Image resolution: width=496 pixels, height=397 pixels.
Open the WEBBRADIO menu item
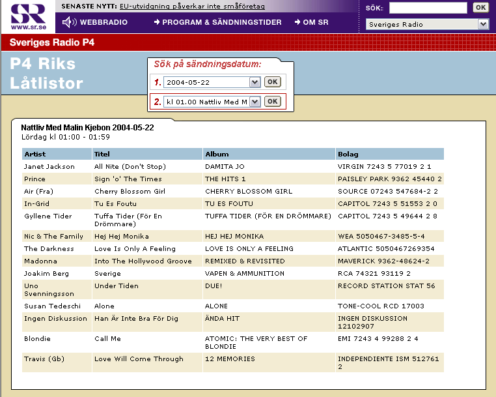point(103,22)
